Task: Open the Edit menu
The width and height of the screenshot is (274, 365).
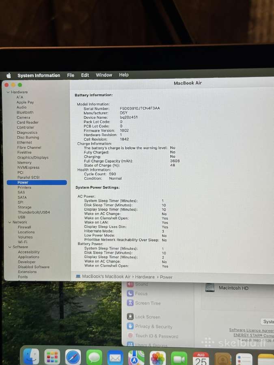Action: click(x=85, y=75)
